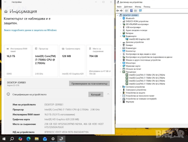The height and width of the screenshot is (142, 188).
Task: Collapse the Видеокарти category
Action: point(121,36)
